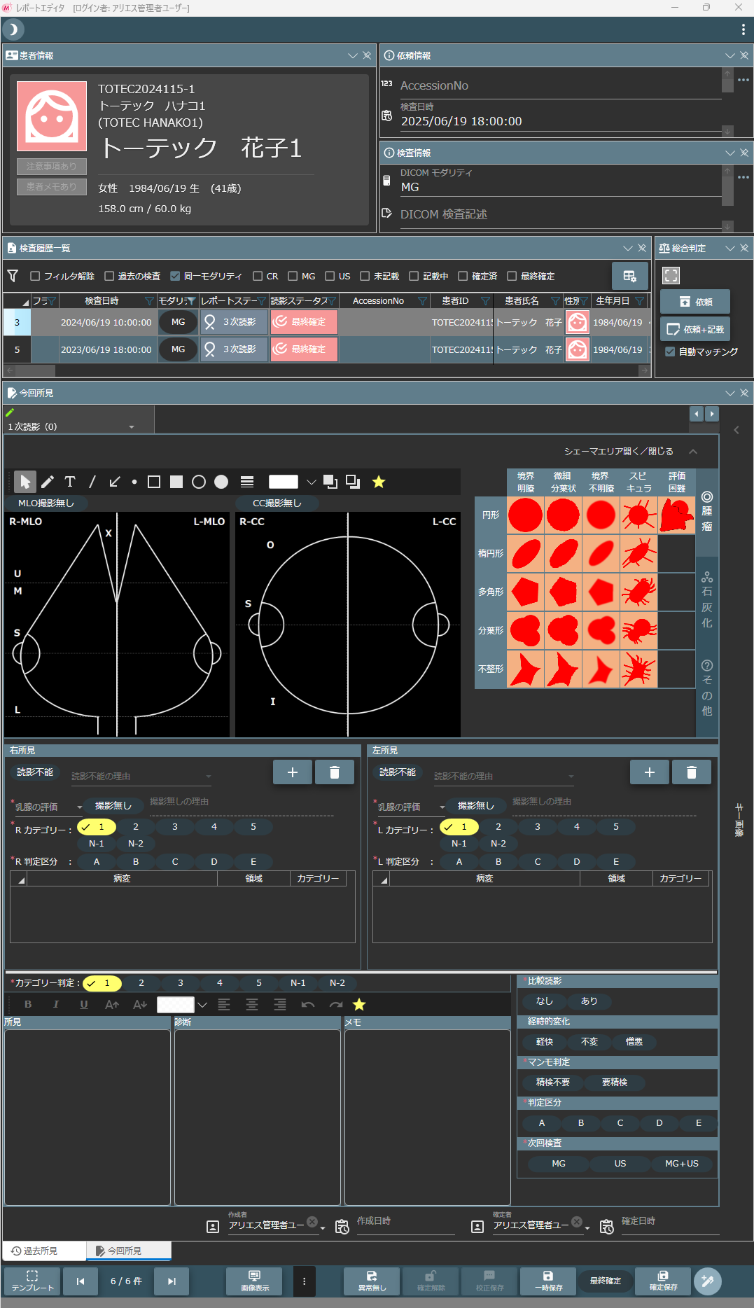754x1308 pixels.
Task: Uncheck the 同一モダリティ checkbox
Action: [175, 277]
